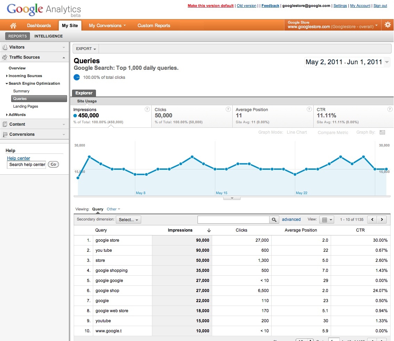
Task: Select the Explorer tab
Action: coord(84,93)
